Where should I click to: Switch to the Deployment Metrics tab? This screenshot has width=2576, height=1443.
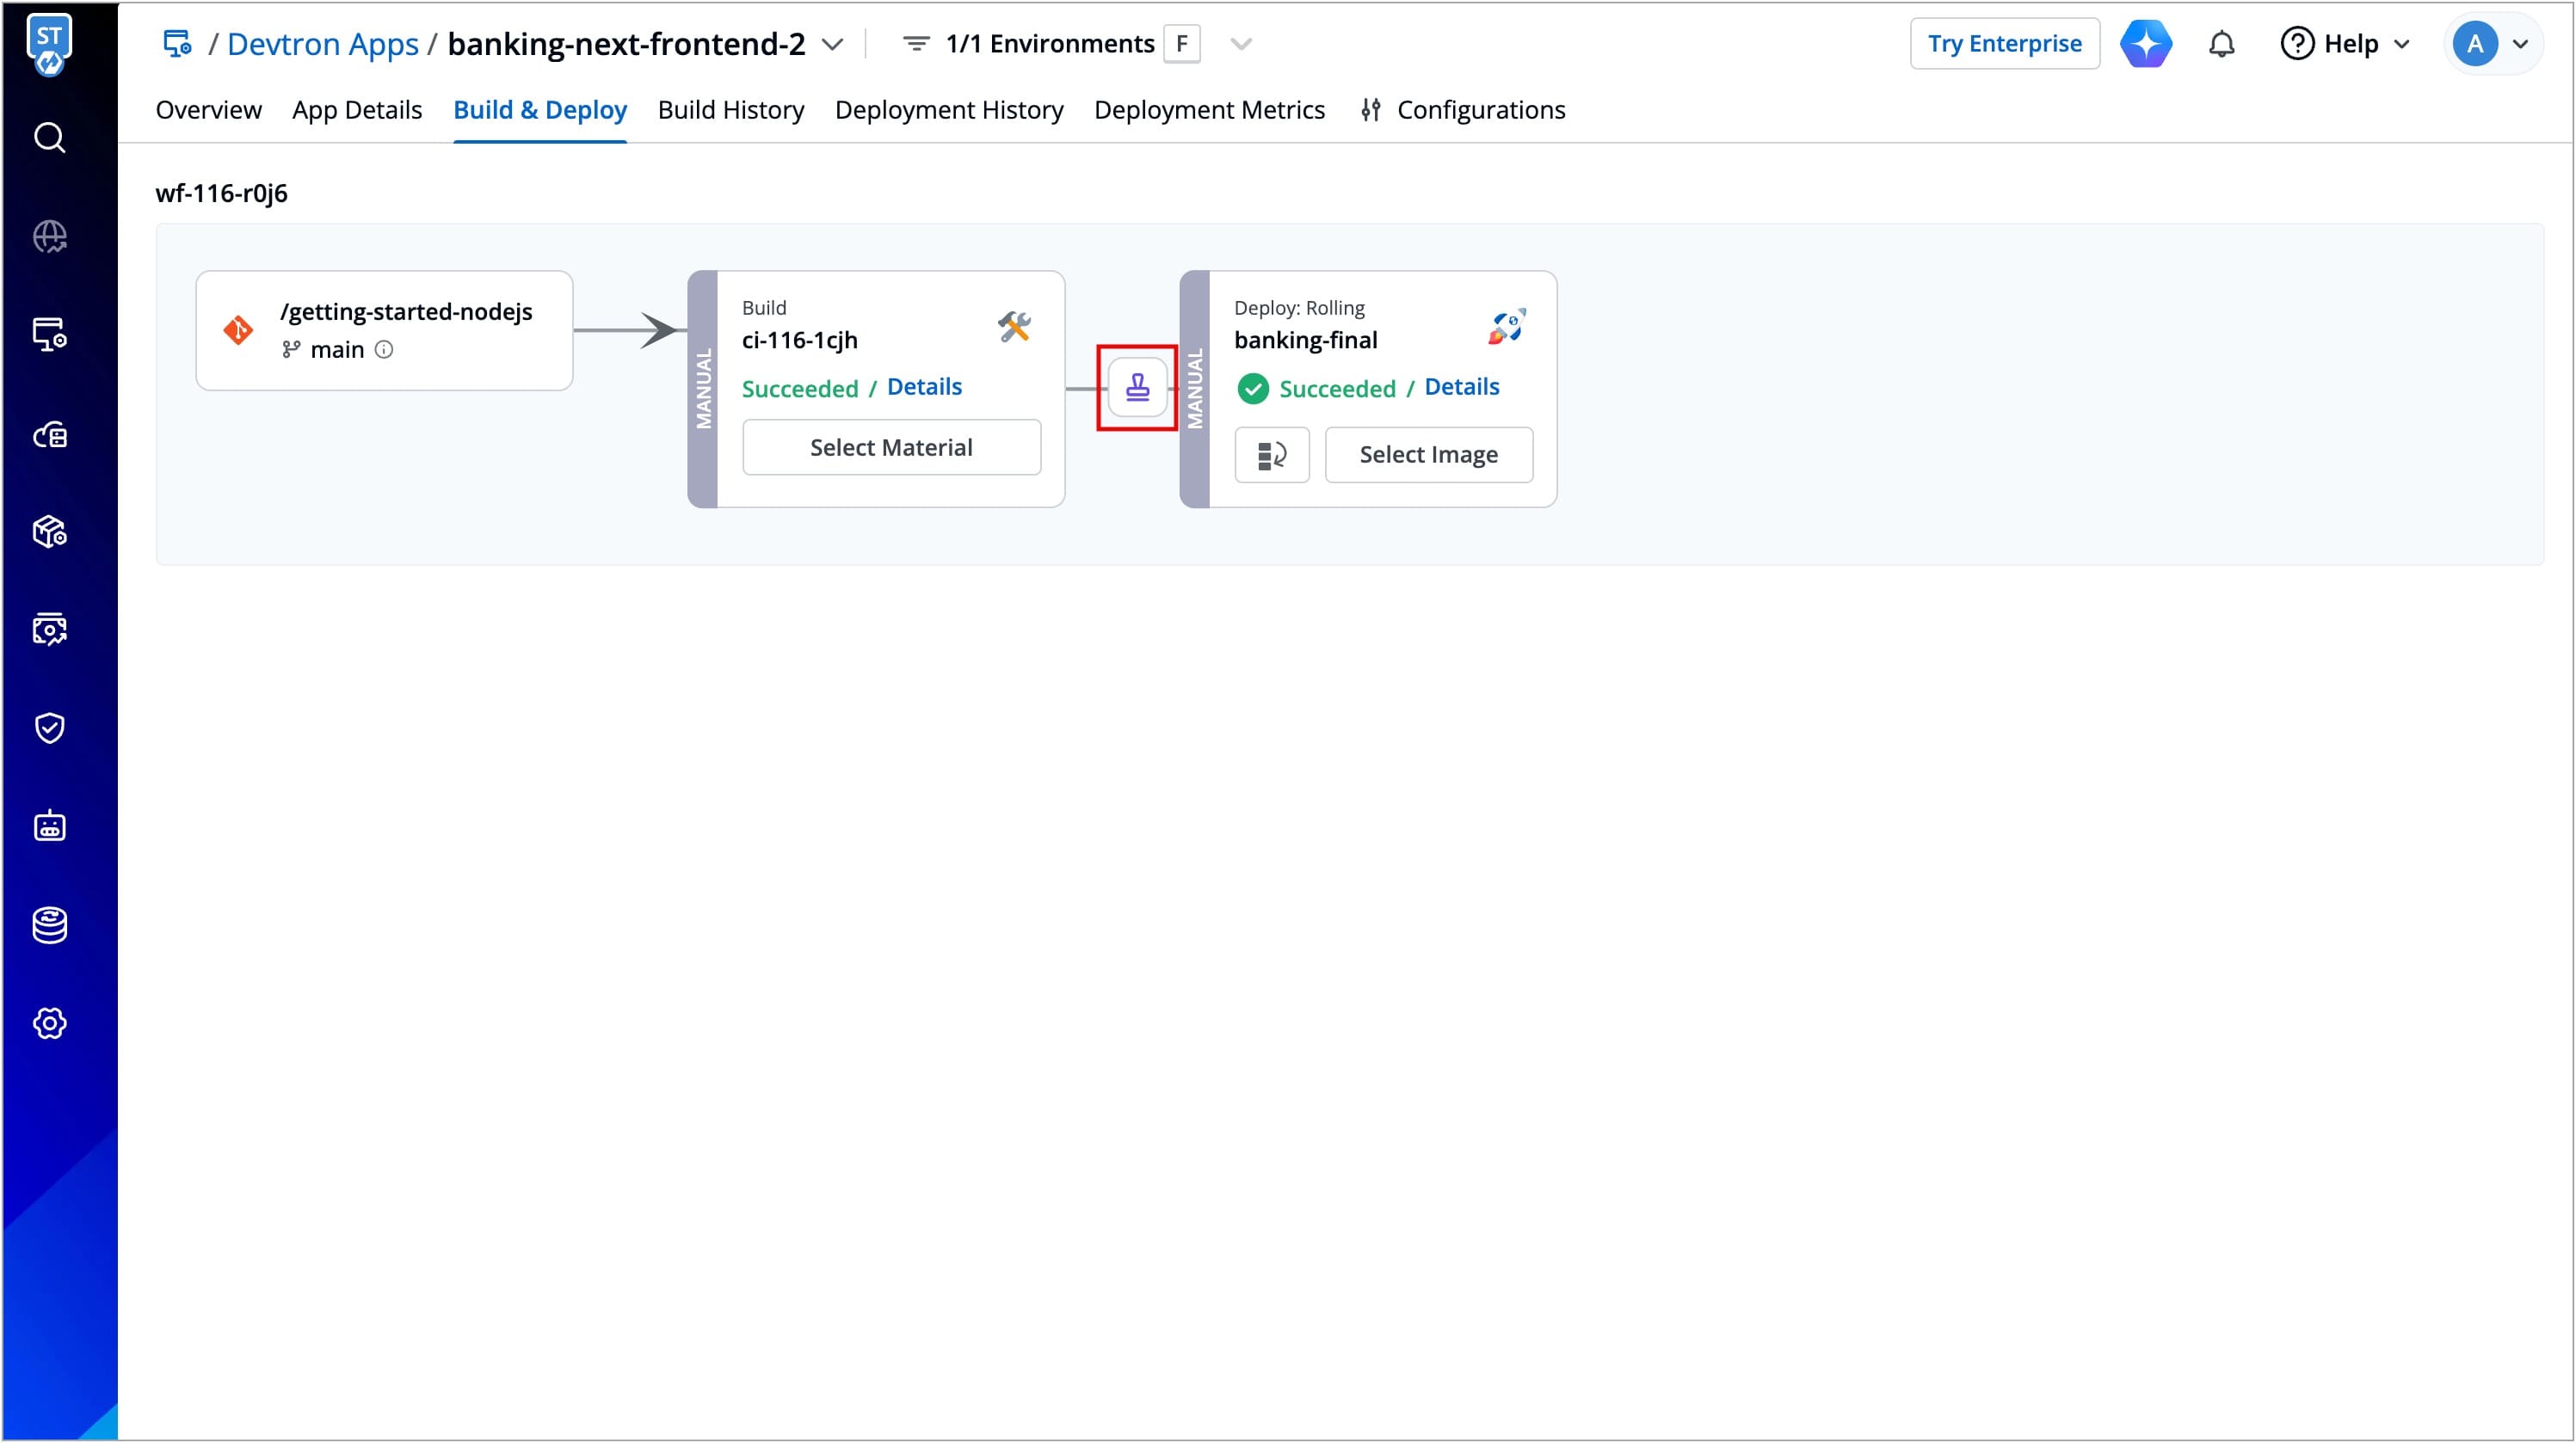pyautogui.click(x=1208, y=110)
